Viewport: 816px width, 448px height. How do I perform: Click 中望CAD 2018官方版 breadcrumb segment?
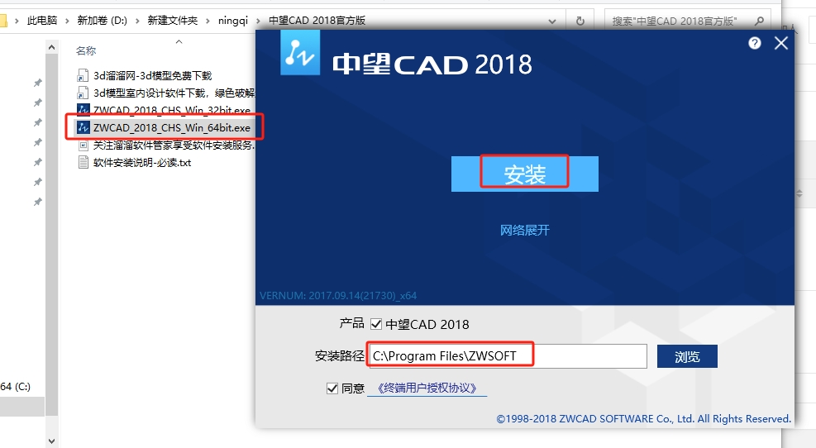317,21
